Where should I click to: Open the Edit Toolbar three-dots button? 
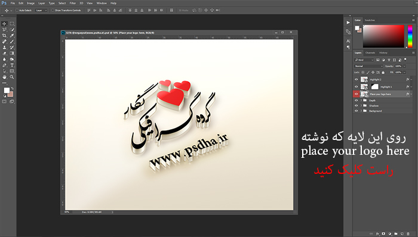pos(4,83)
